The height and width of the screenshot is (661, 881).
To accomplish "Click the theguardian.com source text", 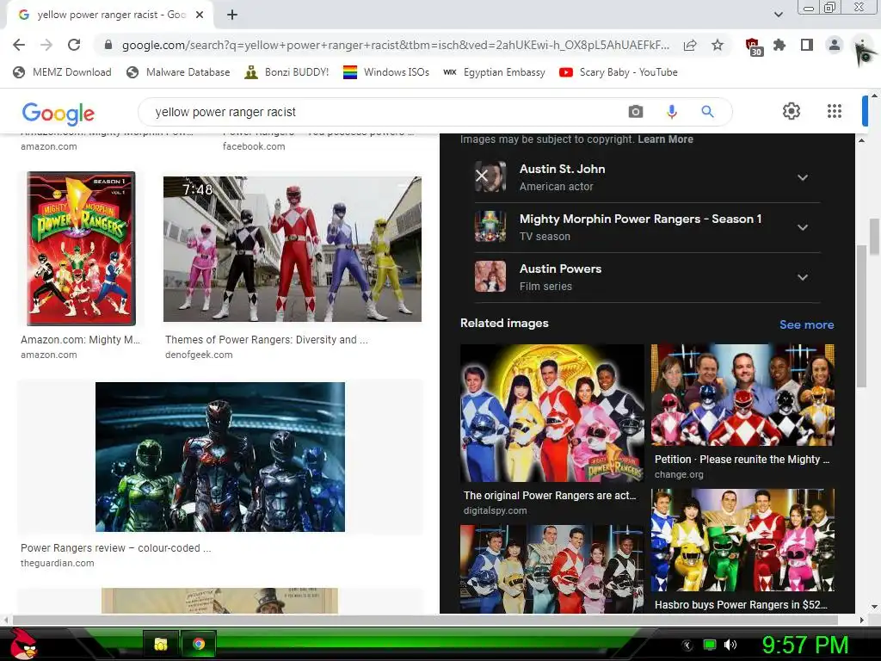I will [x=58, y=563].
